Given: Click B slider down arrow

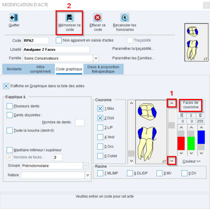Looking at the screenshot, I should [201, 153].
